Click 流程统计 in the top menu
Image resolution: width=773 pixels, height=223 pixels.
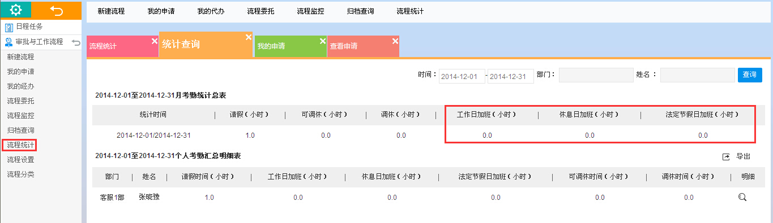click(x=410, y=11)
